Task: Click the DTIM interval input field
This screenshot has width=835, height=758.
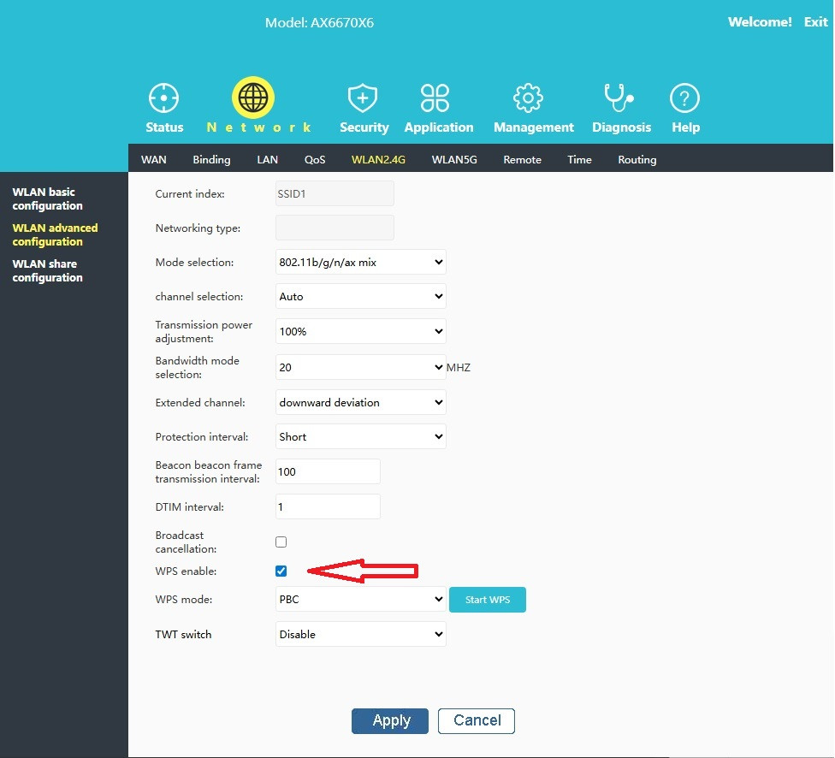Action: 328,506
